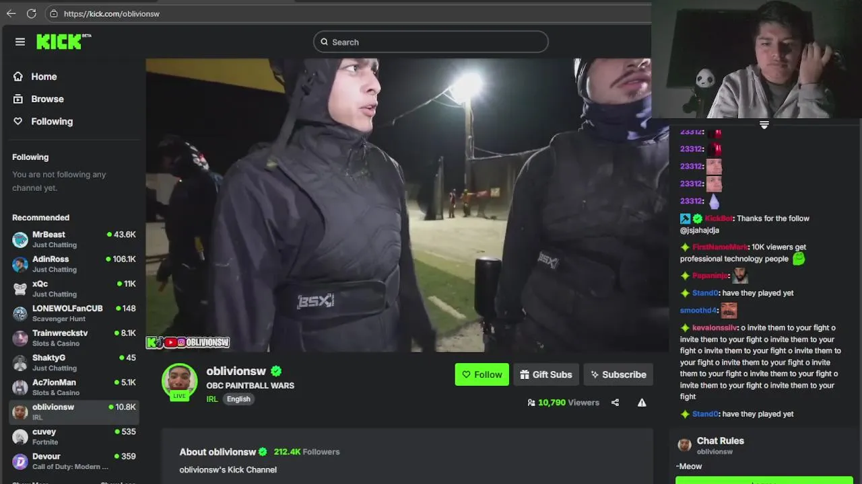The width and height of the screenshot is (862, 484).
Task: Open the hamburger sidebar menu
Action: pyautogui.click(x=20, y=42)
